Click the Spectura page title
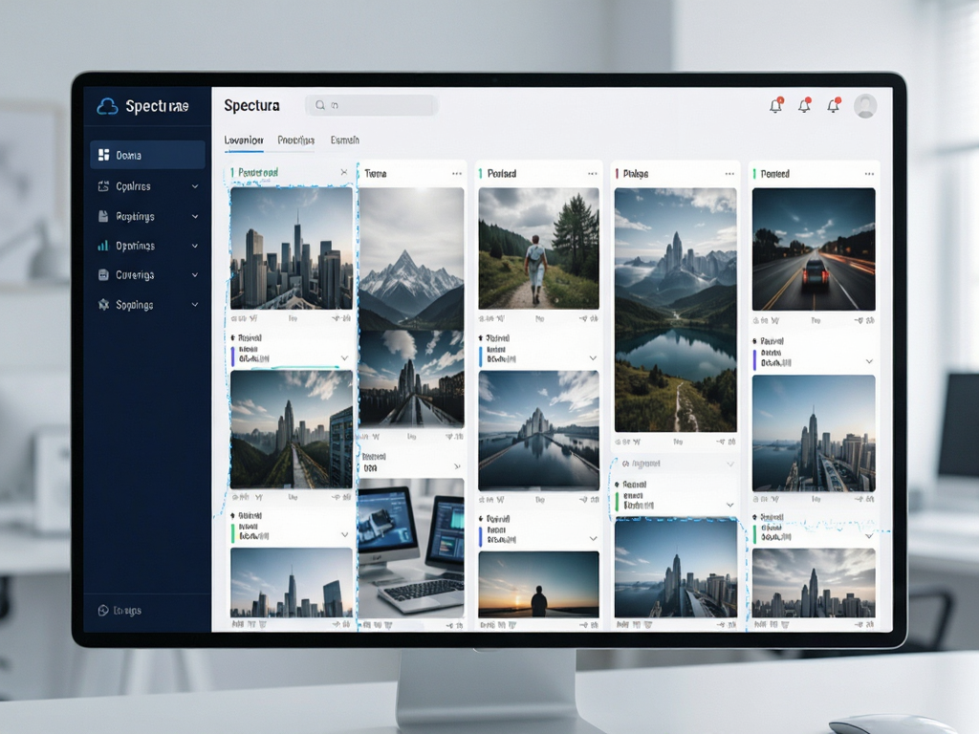The height and width of the screenshot is (734, 979). 251,105
